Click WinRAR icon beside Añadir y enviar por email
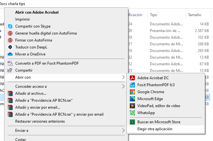This screenshot has width=213, height=141. point(10,107)
